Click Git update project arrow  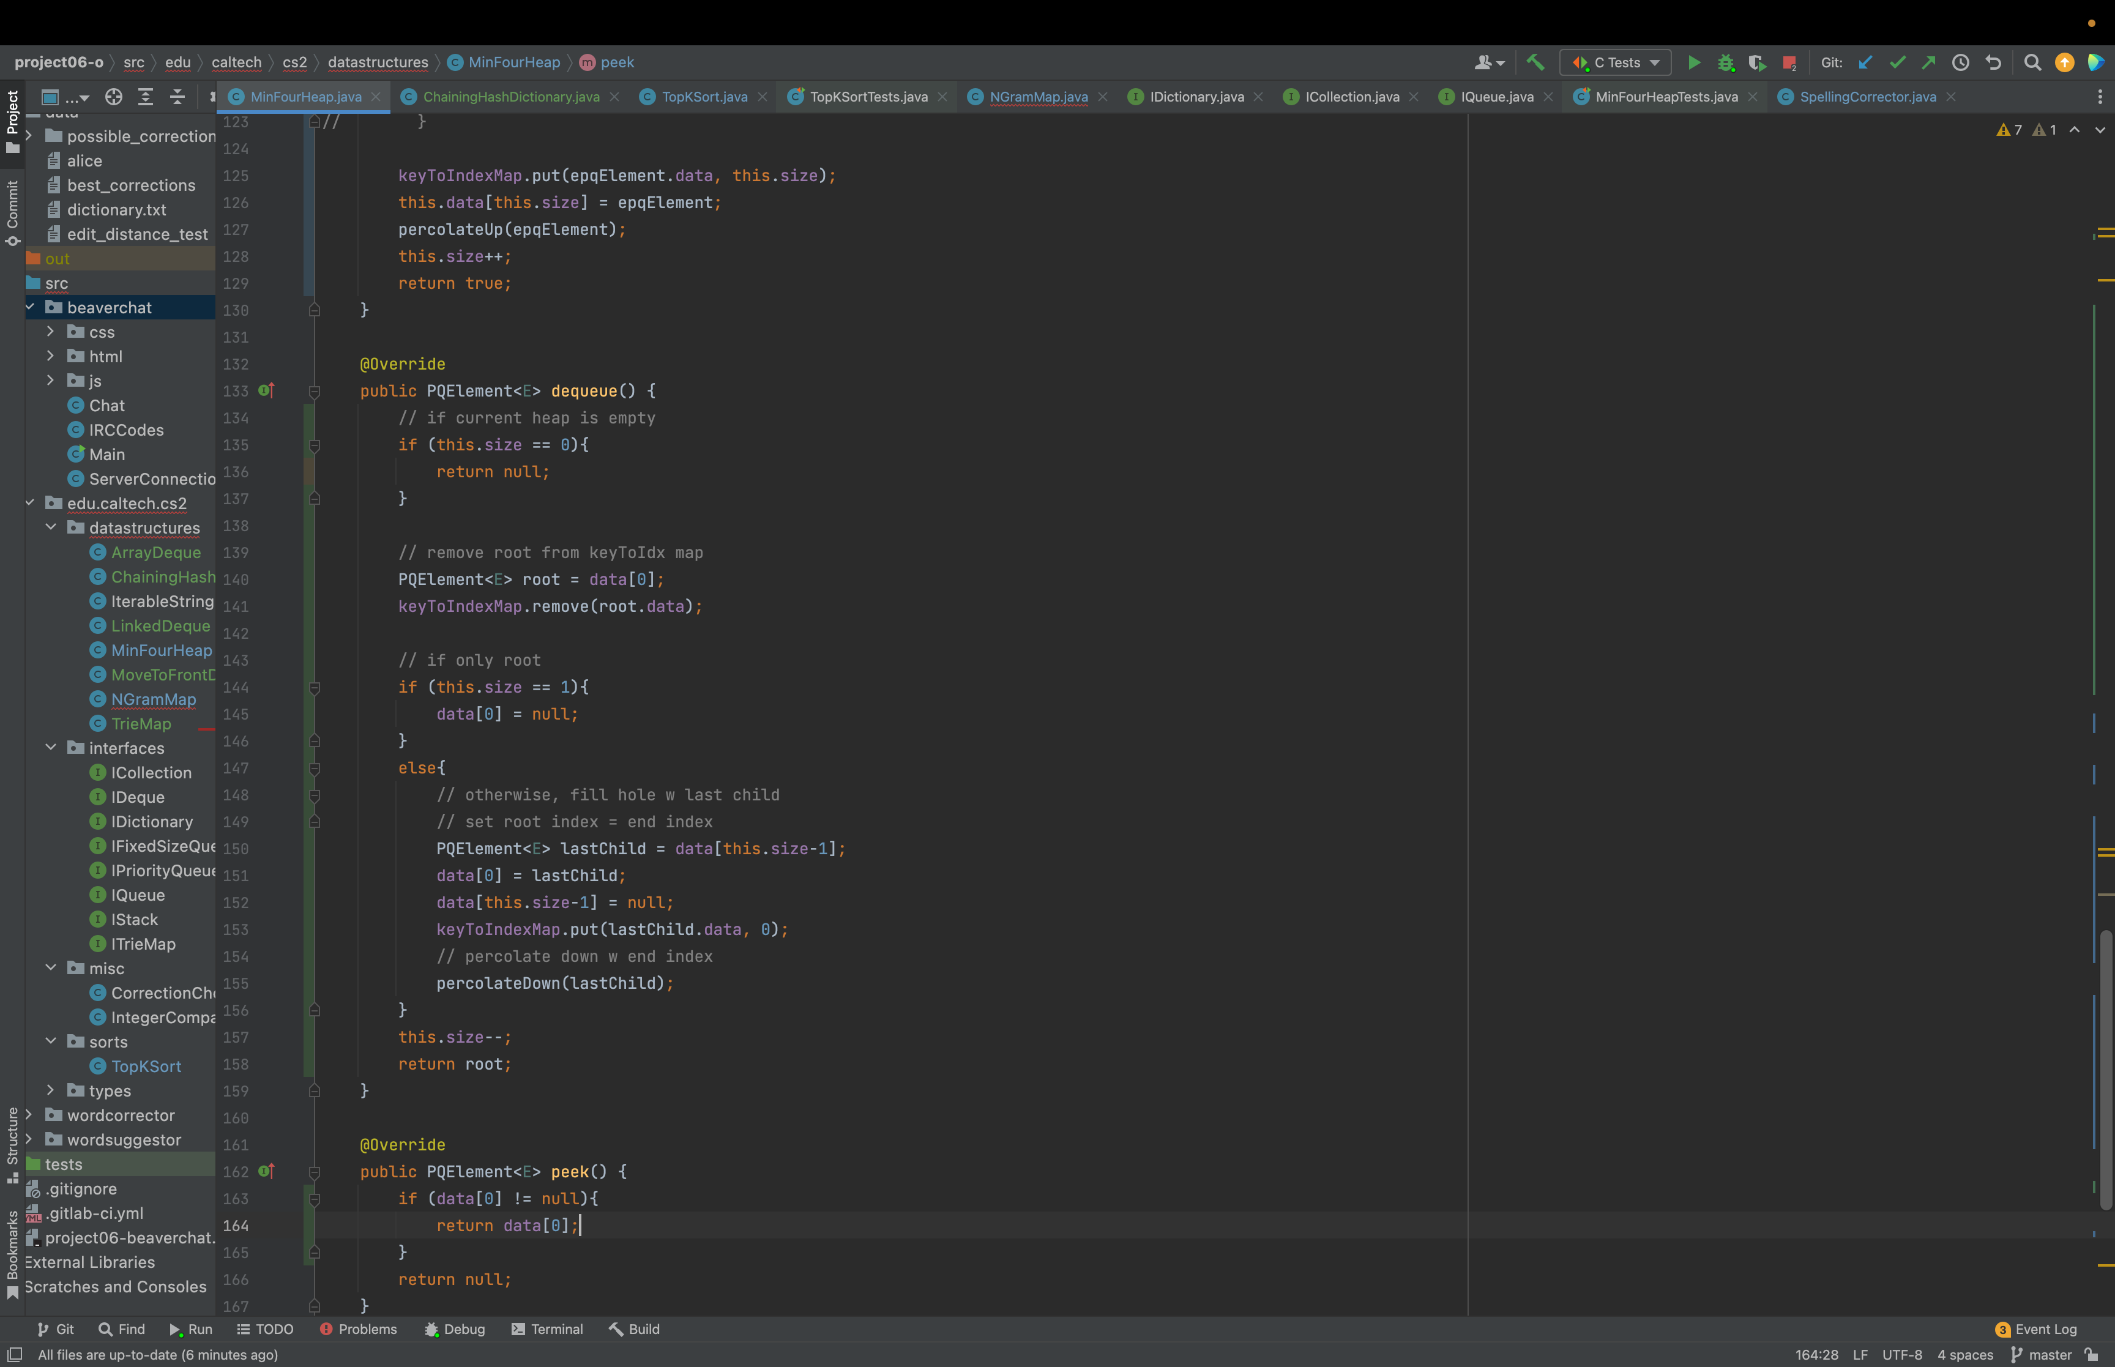[x=1865, y=62]
